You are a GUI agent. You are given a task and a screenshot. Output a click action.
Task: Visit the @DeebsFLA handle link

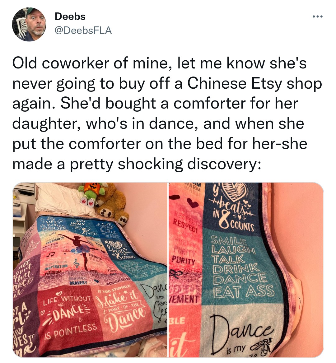point(83,30)
